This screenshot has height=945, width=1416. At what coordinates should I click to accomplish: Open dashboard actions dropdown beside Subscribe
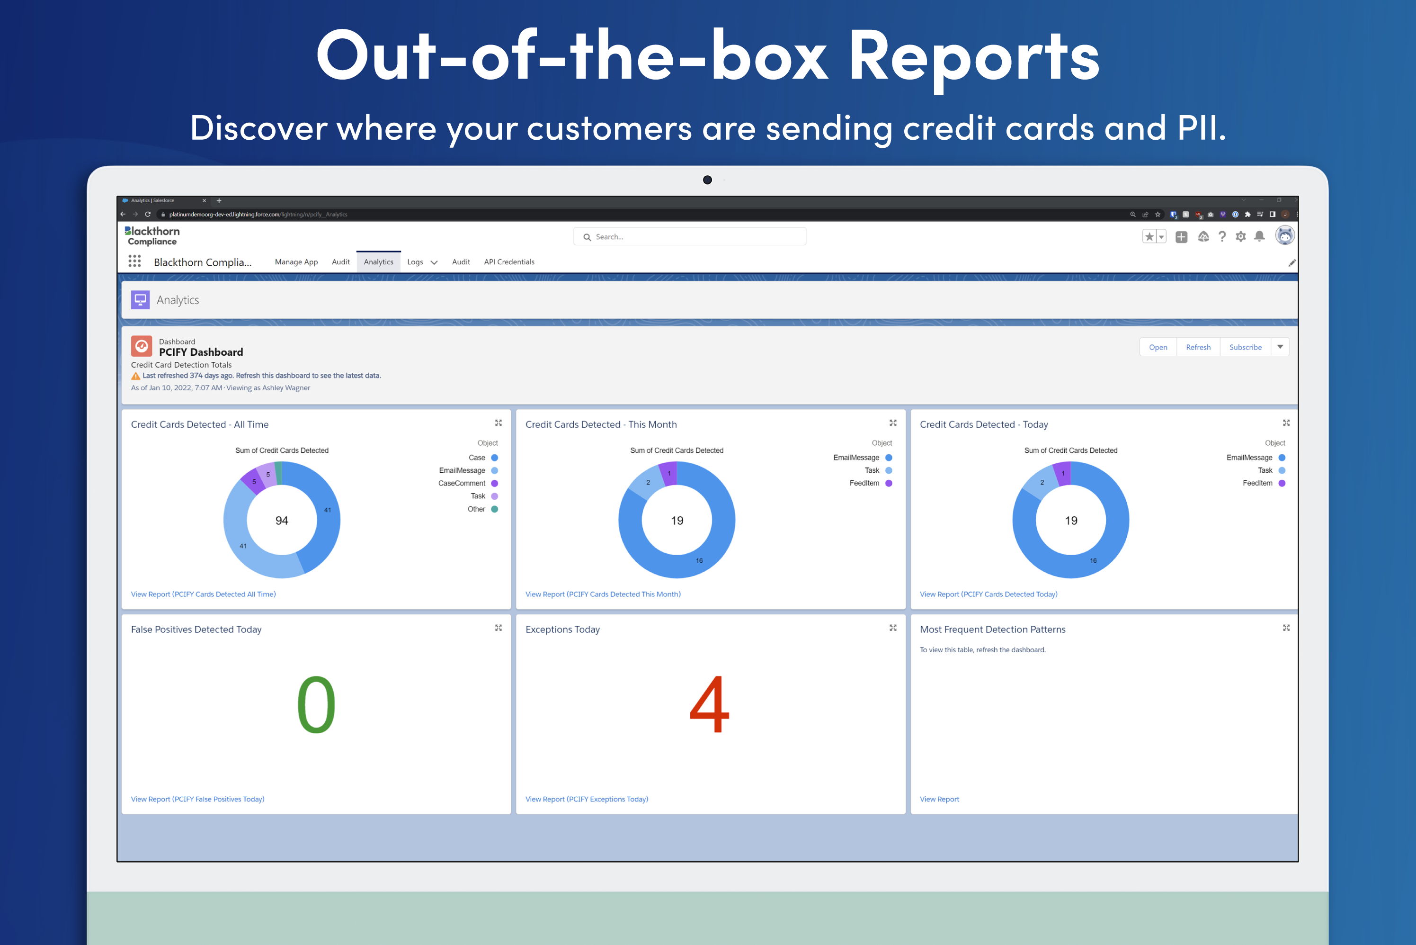click(x=1280, y=347)
